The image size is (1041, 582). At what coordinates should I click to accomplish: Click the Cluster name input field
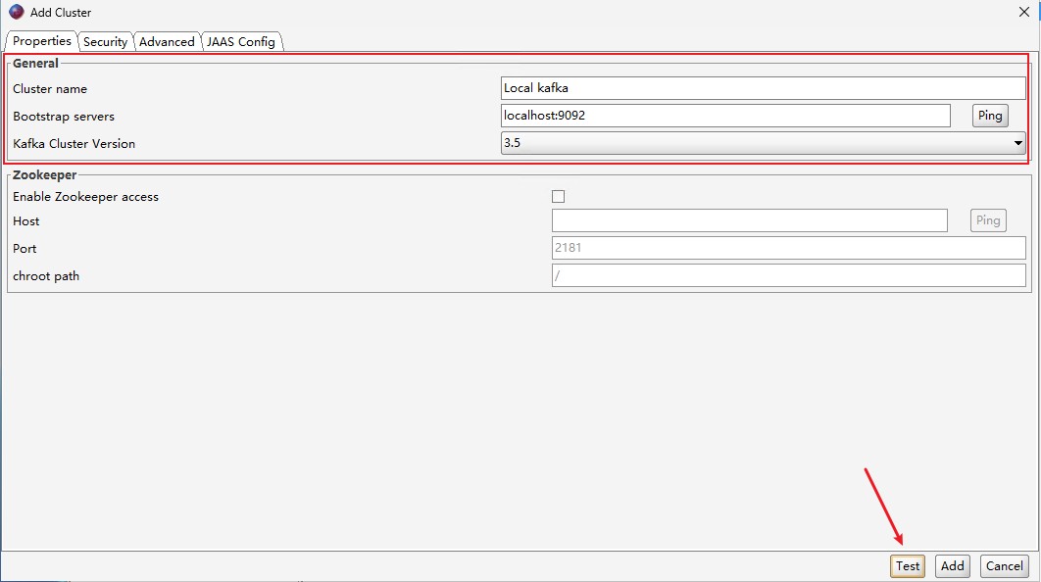(763, 88)
